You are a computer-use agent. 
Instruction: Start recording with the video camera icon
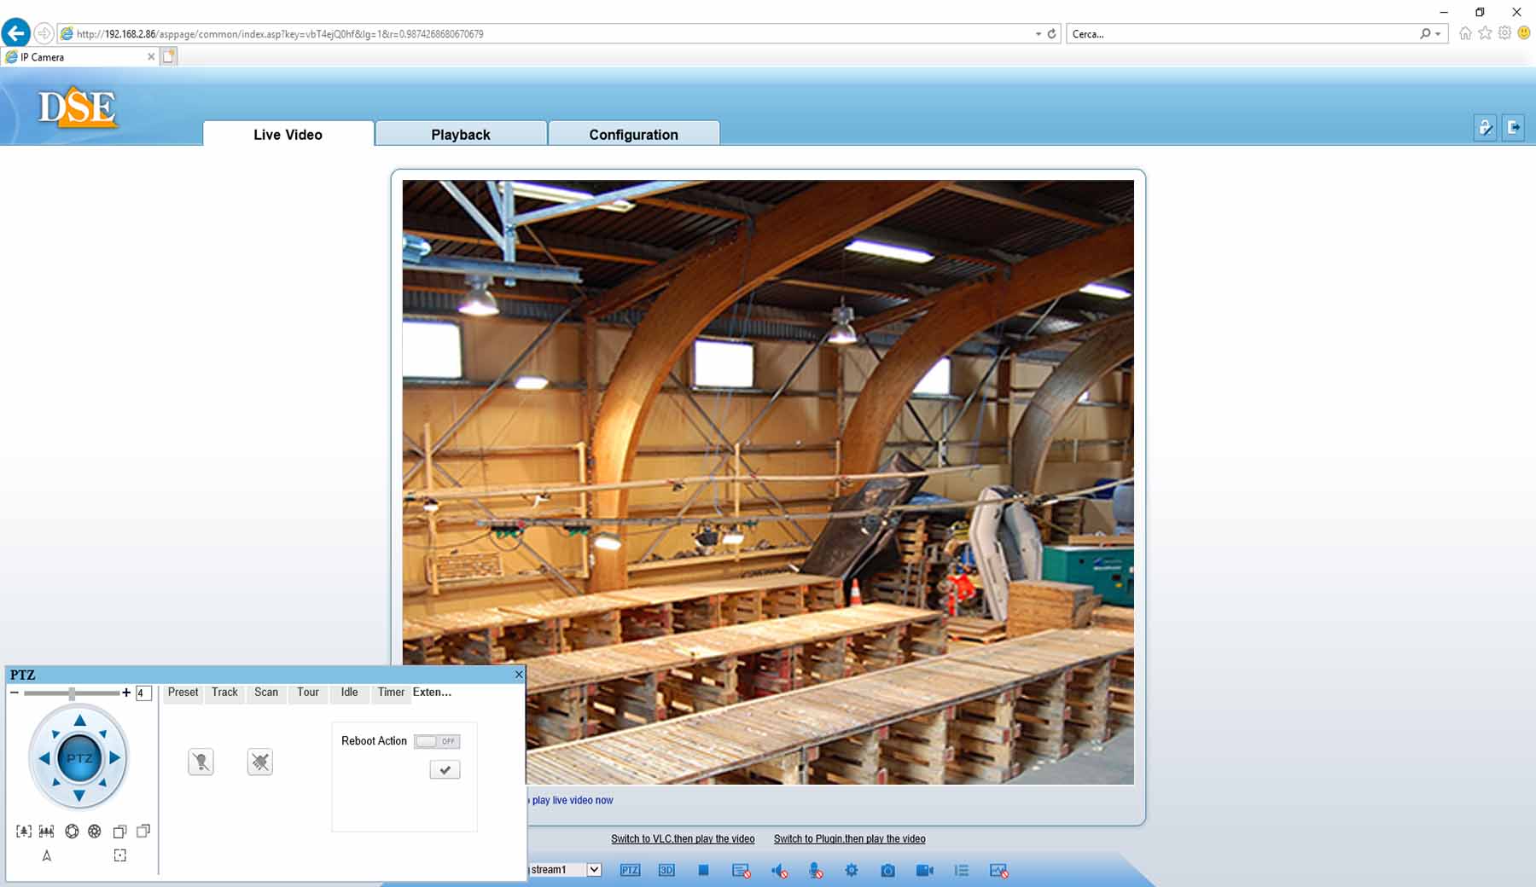pyautogui.click(x=924, y=870)
